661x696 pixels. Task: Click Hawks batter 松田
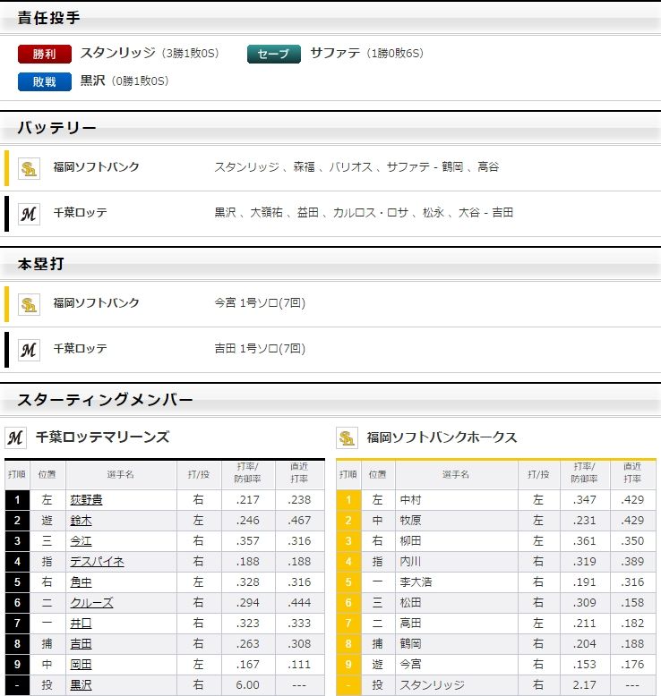tap(410, 603)
